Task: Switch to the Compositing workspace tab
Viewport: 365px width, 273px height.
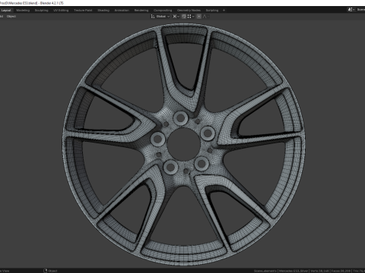Action: click(x=163, y=11)
